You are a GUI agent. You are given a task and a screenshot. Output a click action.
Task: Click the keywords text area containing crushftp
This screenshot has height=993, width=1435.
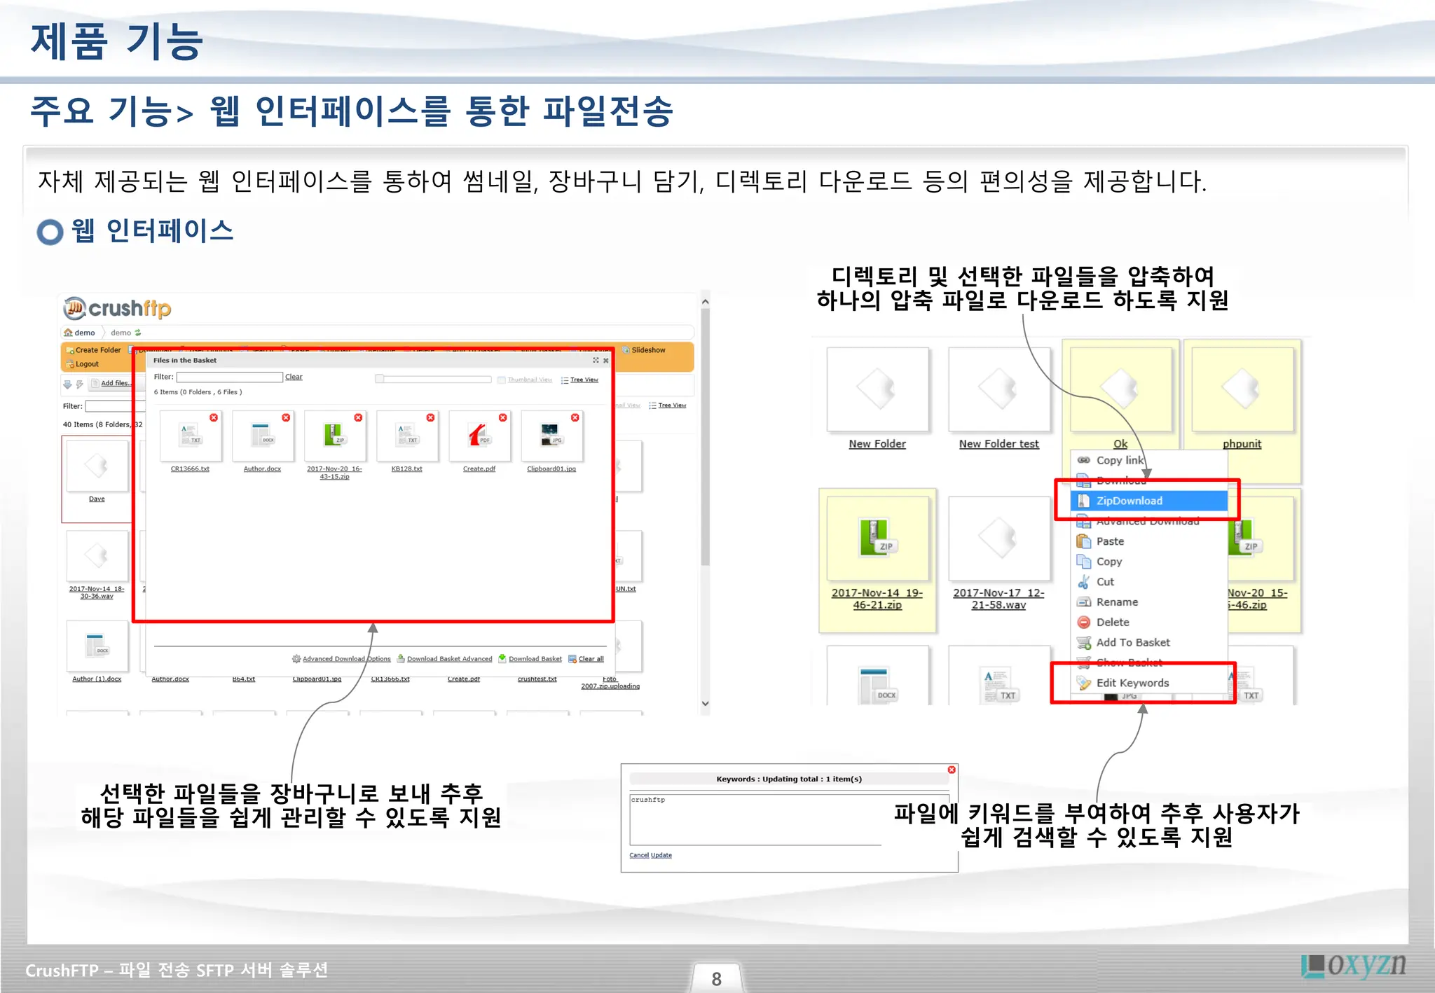(x=789, y=819)
